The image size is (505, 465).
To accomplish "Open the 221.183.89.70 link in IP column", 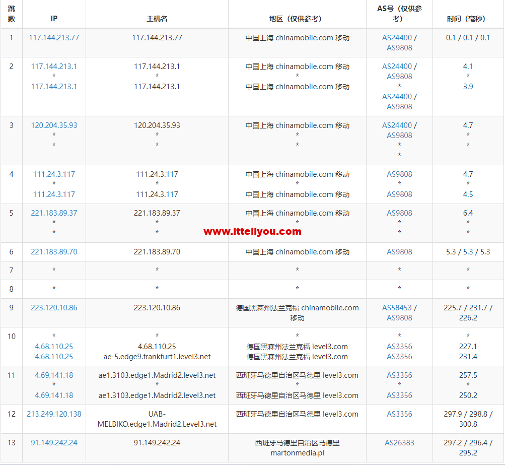I will pos(54,252).
